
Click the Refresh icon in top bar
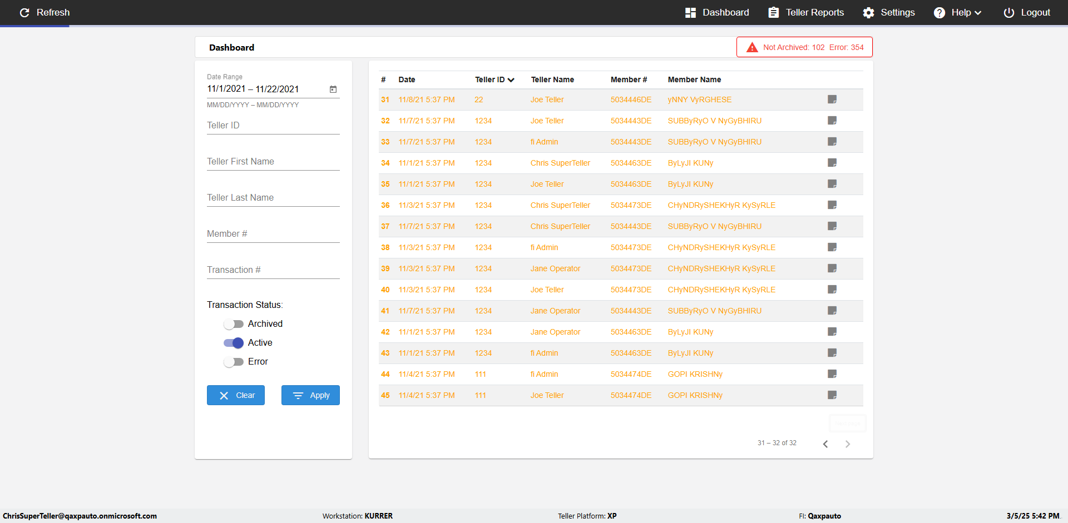tap(24, 12)
